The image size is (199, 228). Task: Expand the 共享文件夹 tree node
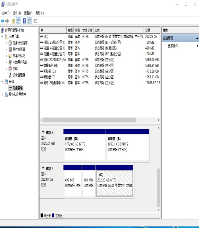(x=6, y=56)
